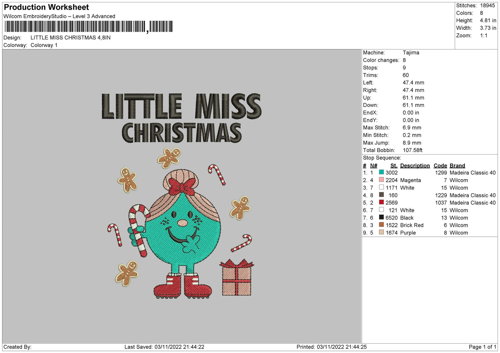Viewport: 500px width, 353px height.
Task: Click the Wilcom EmbroideryStudio – Level 3 Advanced line
Action: (59, 16)
